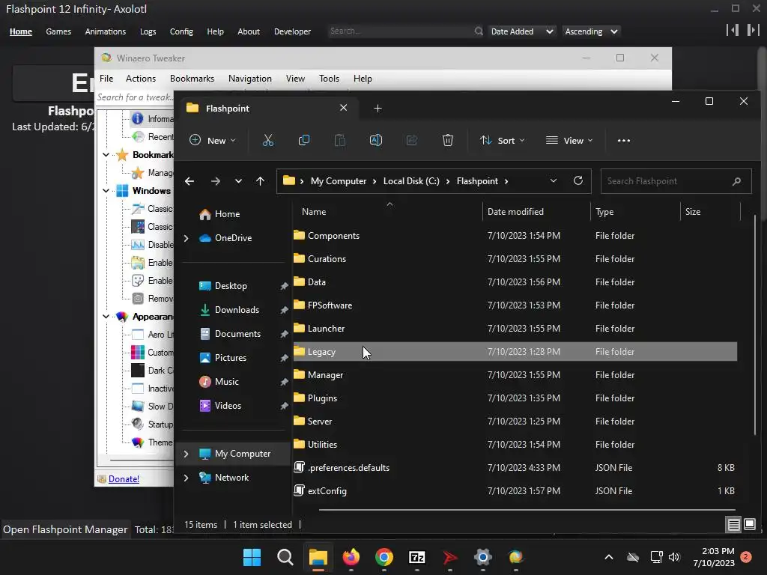Sort by Name column header

(314, 212)
